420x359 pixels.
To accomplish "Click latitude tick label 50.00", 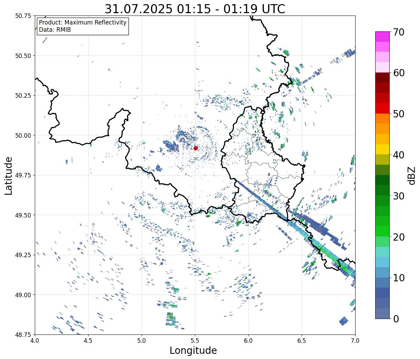I will (23, 135).
